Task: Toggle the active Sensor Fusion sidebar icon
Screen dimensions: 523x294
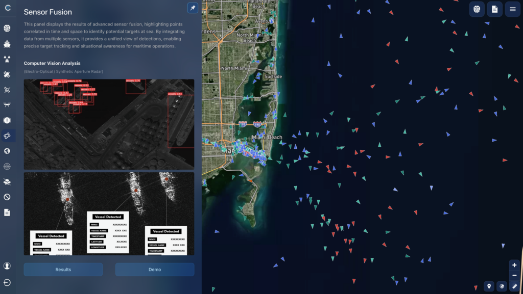Action: [7, 136]
